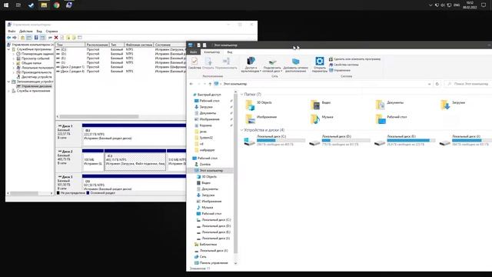The width and height of the screenshot is (492, 277).
Task: Click the Поиск: Этот компьютер search field
Action: click(468, 84)
